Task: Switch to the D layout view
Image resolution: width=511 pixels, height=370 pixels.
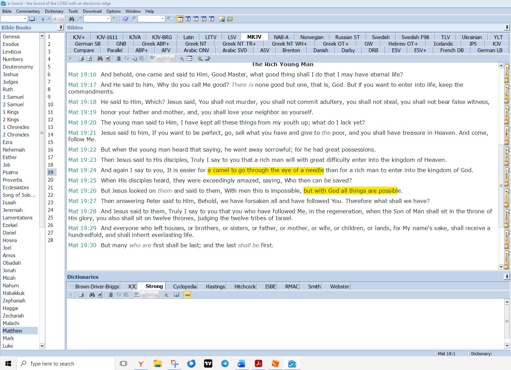Action: coord(204,19)
